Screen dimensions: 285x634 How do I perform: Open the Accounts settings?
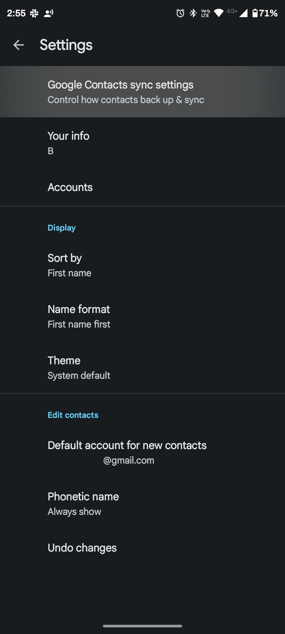click(142, 187)
